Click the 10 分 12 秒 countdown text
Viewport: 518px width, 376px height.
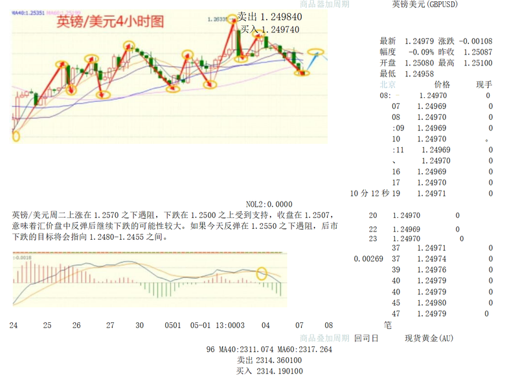click(370, 193)
